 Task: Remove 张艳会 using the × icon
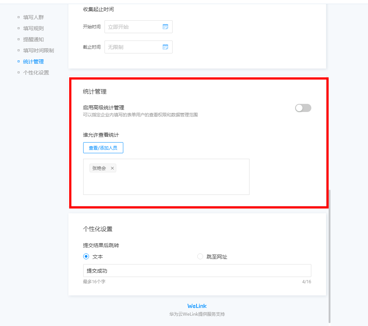[112, 168]
